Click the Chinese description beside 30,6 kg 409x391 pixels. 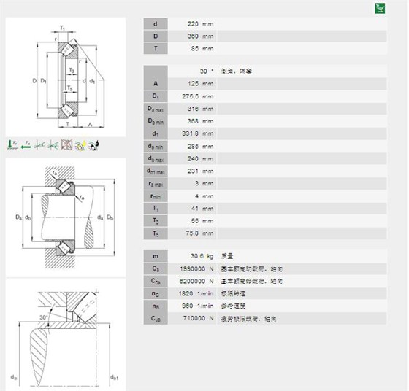pyautogui.click(x=227, y=256)
